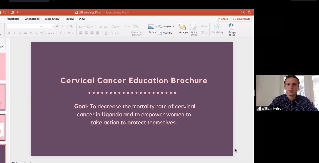319x163 pixels.
Task: Toggle Underline formatting
Action: point(20,33)
